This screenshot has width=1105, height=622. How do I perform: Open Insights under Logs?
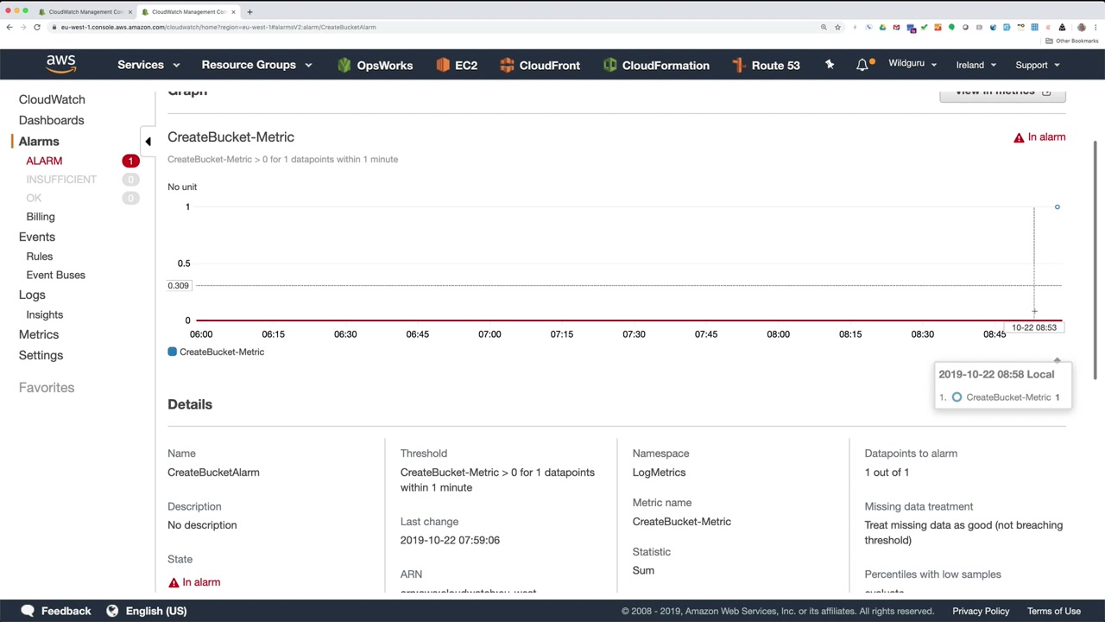pyautogui.click(x=45, y=314)
